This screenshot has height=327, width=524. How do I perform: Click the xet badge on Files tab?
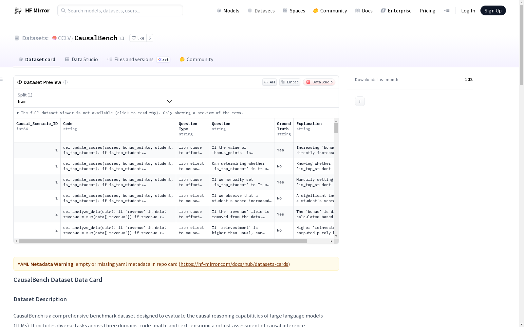[163, 60]
